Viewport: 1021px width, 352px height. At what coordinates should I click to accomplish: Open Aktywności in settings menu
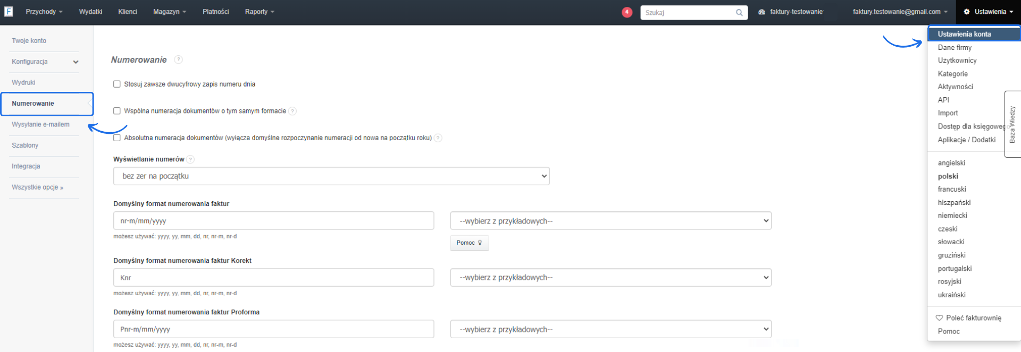[955, 87]
